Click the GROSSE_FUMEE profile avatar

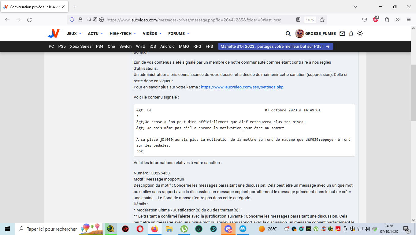click(299, 34)
